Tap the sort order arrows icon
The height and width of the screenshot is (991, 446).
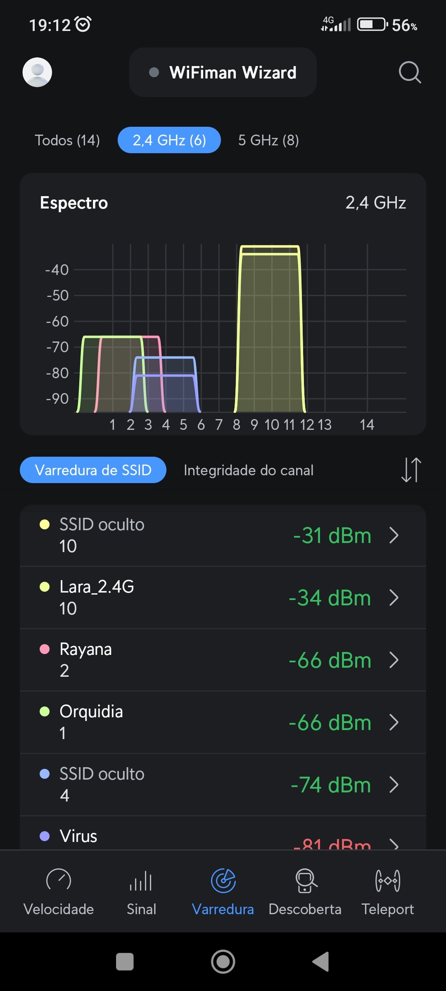pyautogui.click(x=411, y=470)
